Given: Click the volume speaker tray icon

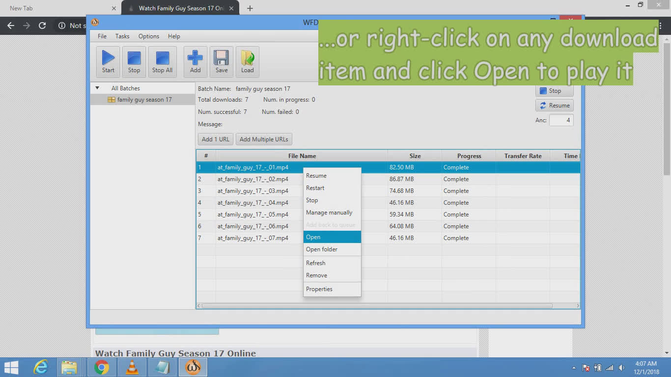Looking at the screenshot, I should 621,368.
